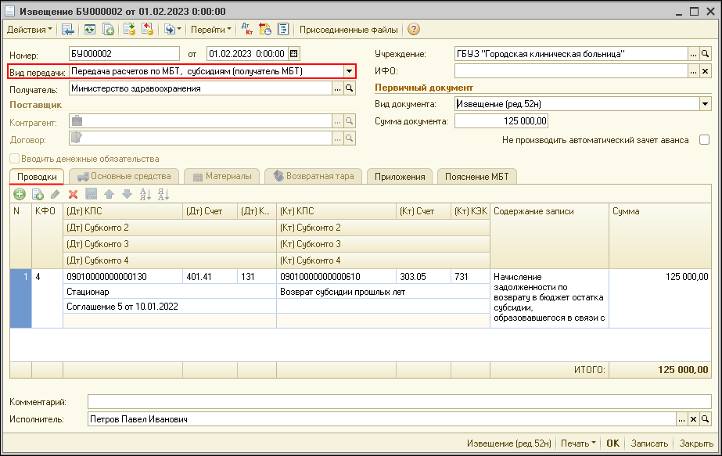Delete the row with the red X icon
The image size is (722, 456).
[x=74, y=195]
